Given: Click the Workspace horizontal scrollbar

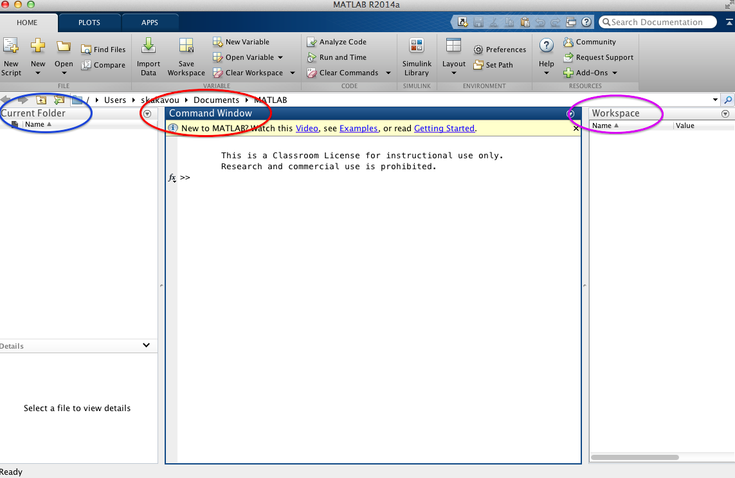Looking at the screenshot, I should [635, 457].
